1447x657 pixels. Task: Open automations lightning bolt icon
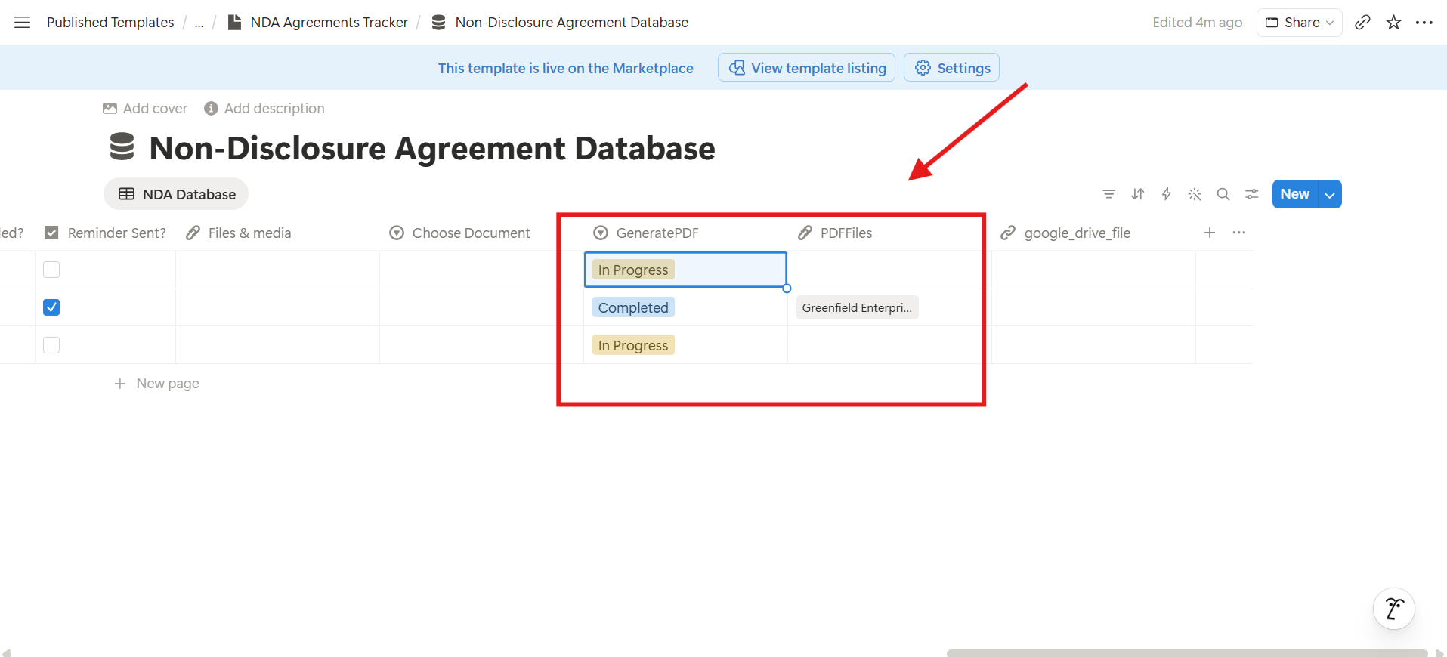pyautogui.click(x=1166, y=194)
